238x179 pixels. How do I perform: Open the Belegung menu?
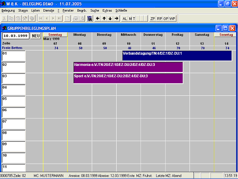click(x=8, y=11)
